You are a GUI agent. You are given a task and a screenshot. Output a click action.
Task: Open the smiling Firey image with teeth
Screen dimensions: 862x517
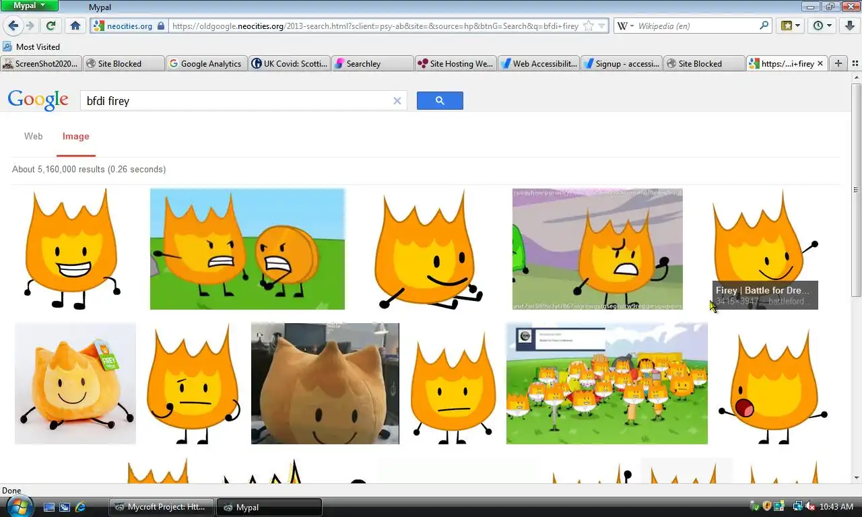point(72,249)
